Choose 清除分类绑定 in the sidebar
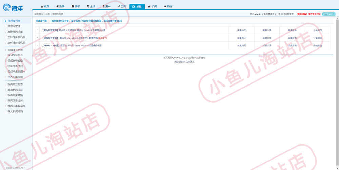The width and height of the screenshot is (339, 170). click(15, 32)
